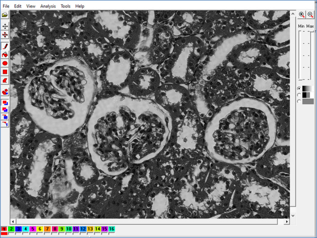Select cyan color class 4
This screenshot has width=317, height=238.
click(26, 229)
